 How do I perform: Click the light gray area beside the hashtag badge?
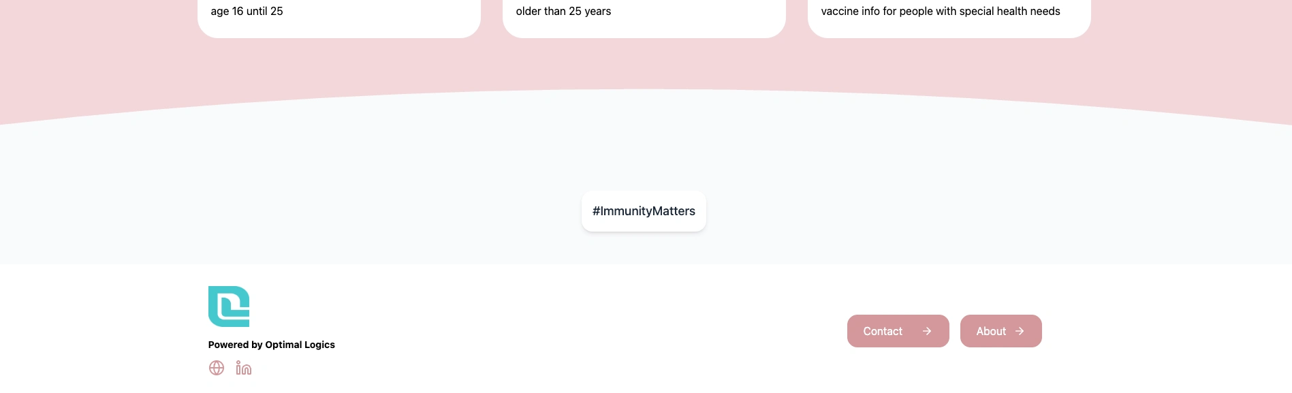409,211
